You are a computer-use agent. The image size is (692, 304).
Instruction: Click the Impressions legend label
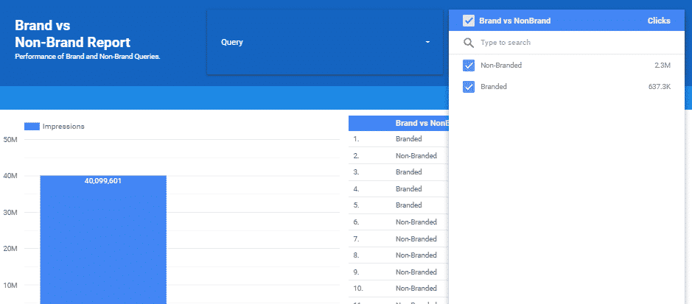click(x=63, y=127)
